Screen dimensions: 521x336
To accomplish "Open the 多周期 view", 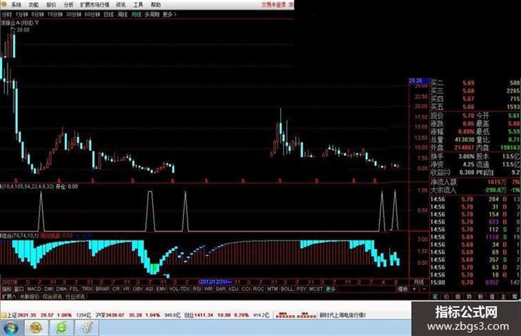I will click(x=152, y=14).
